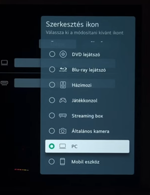Click the game controller icon
The width and height of the screenshot is (150, 195).
coord(63,100)
